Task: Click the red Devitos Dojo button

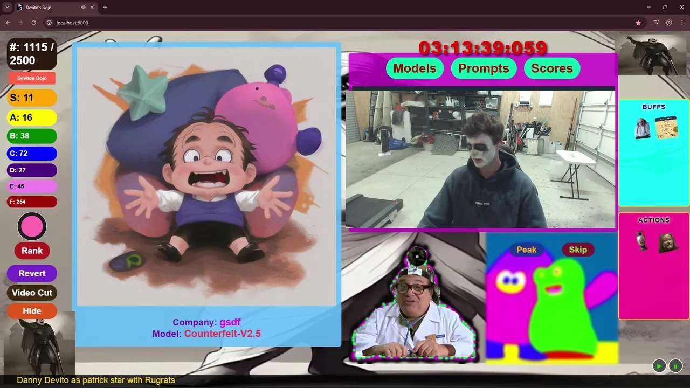Action: coord(32,78)
